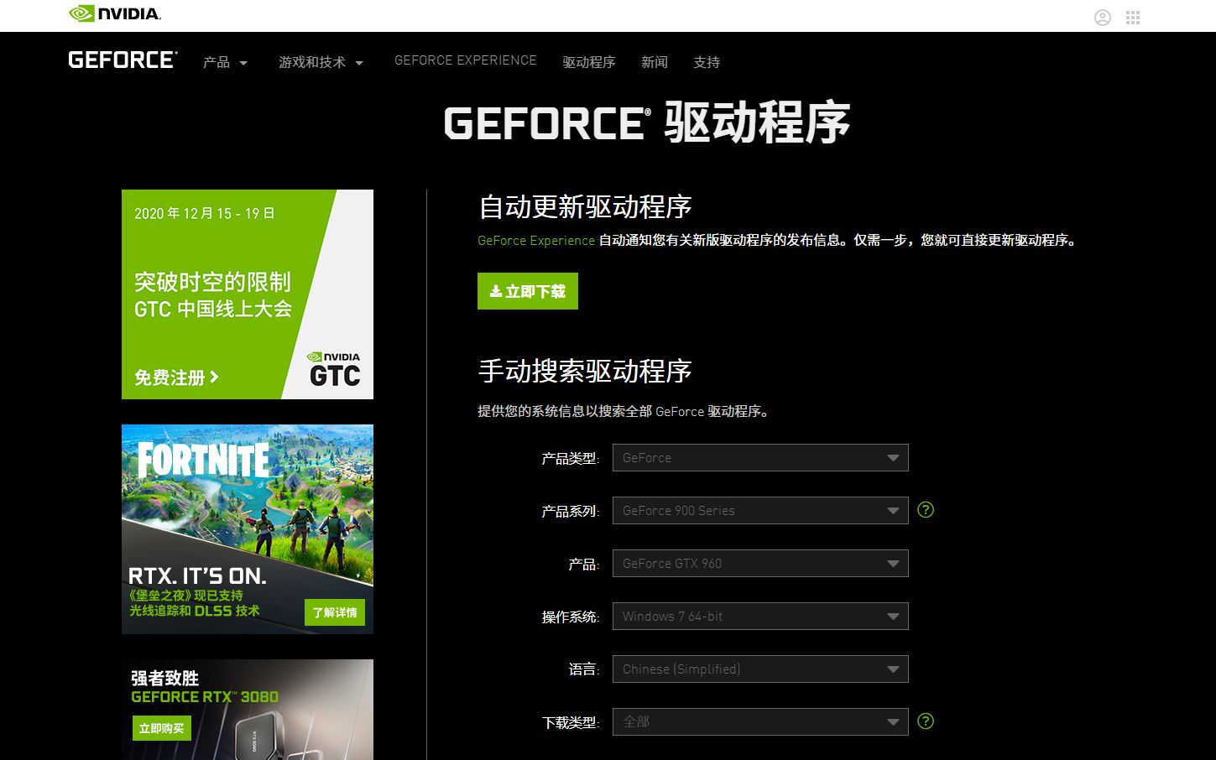Open the 产品 GeForce GTX 960 dropdown

[760, 564]
